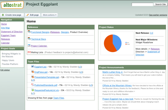Viewport: 168px width, 110px height.
Task: Open Statement of Direction in Navigation sidebar
Action: pyautogui.click(x=12, y=32)
